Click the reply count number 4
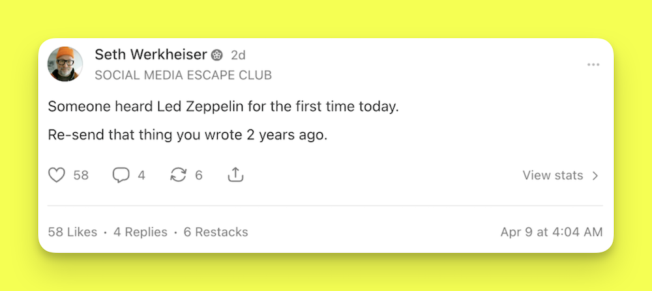The image size is (652, 291). (141, 175)
